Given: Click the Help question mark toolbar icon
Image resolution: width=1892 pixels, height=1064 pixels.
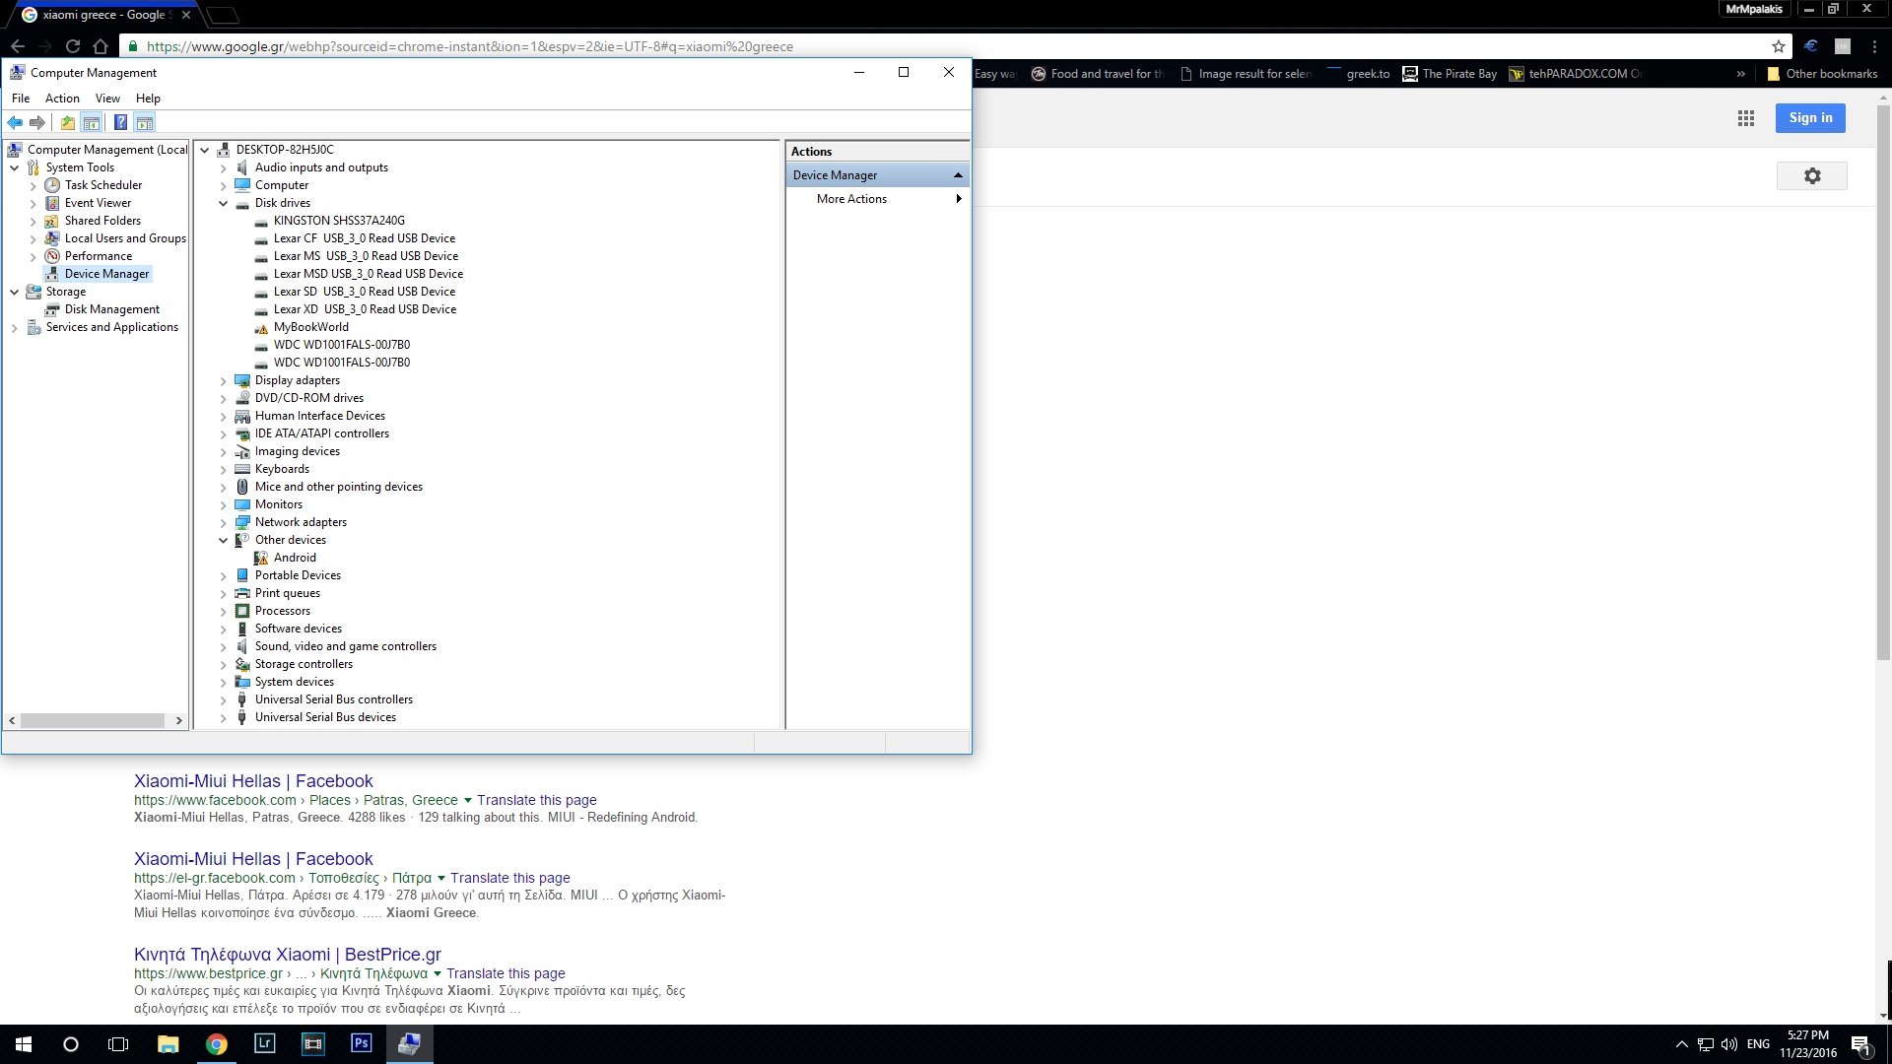Looking at the screenshot, I should (120, 123).
